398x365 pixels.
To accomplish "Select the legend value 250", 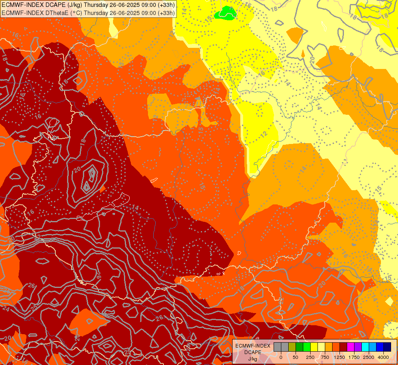I will tap(310, 357).
